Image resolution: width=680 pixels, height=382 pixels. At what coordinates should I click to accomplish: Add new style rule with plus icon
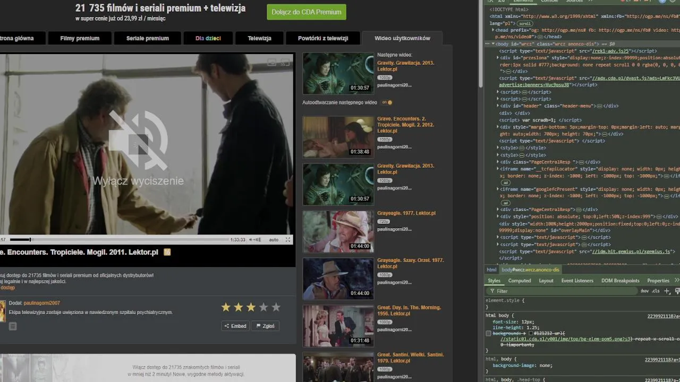[667, 291]
